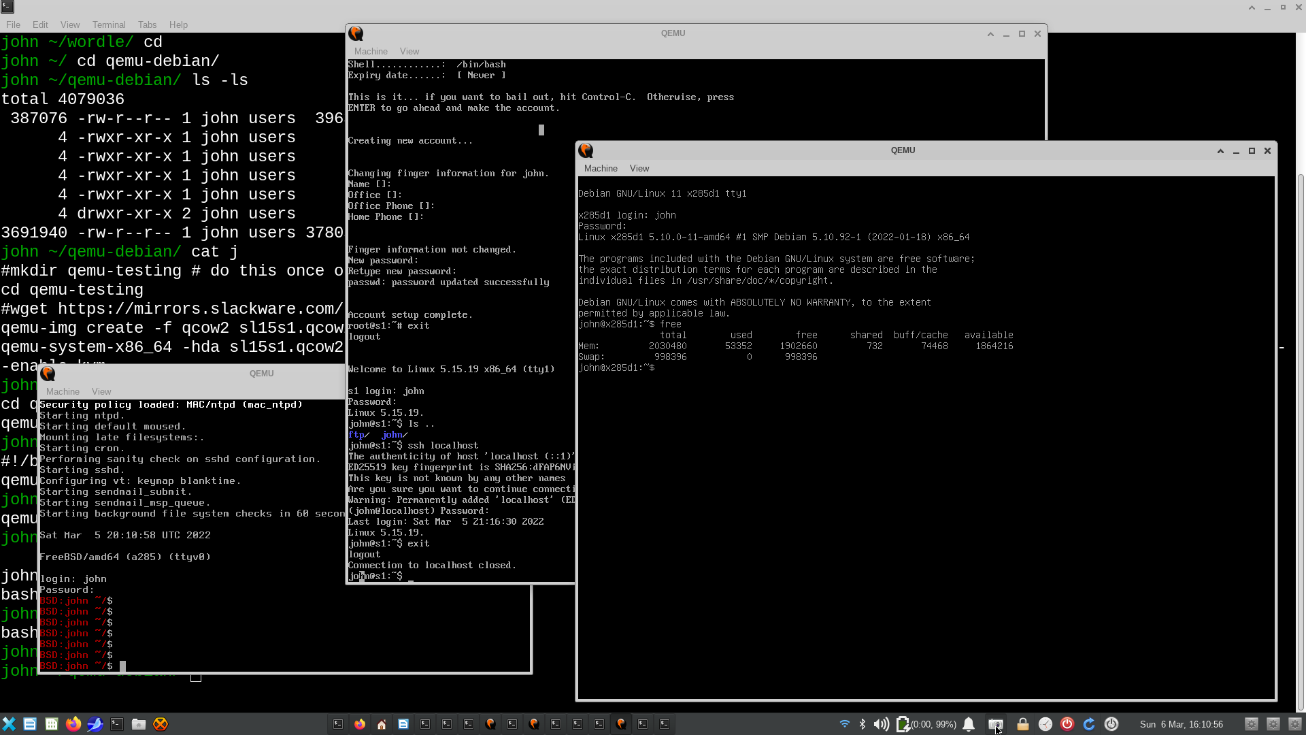Click the camera screenshot icon in panel
Image resolution: width=1306 pixels, height=735 pixels.
(x=996, y=724)
